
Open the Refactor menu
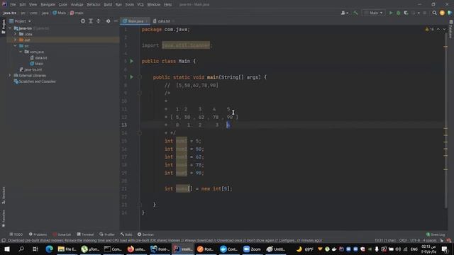tap(94, 4)
